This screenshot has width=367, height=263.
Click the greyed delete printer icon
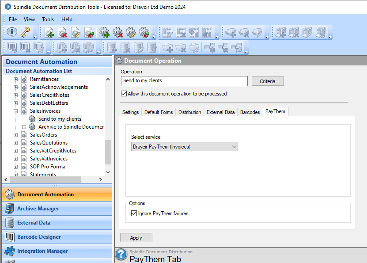click(x=294, y=32)
